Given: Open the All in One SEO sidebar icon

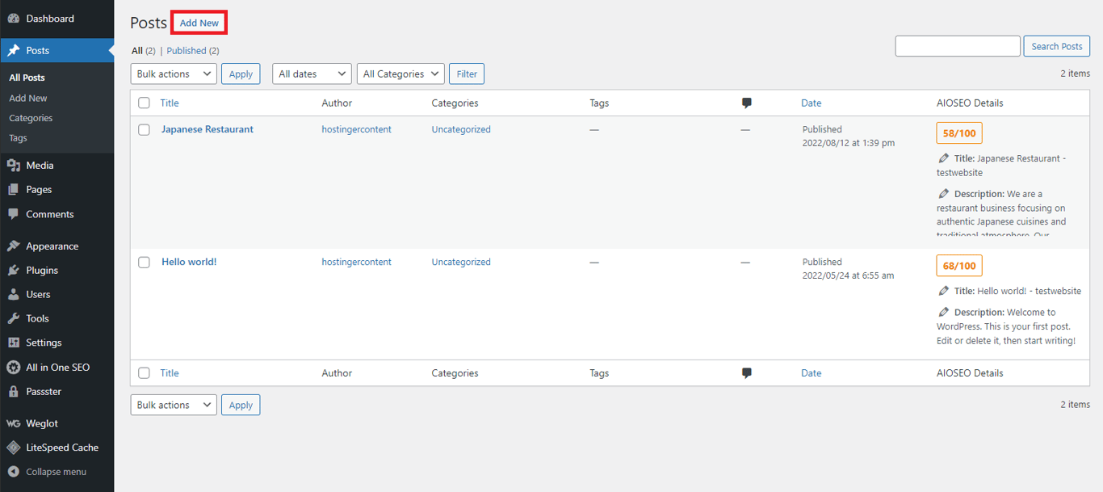Looking at the screenshot, I should point(13,367).
